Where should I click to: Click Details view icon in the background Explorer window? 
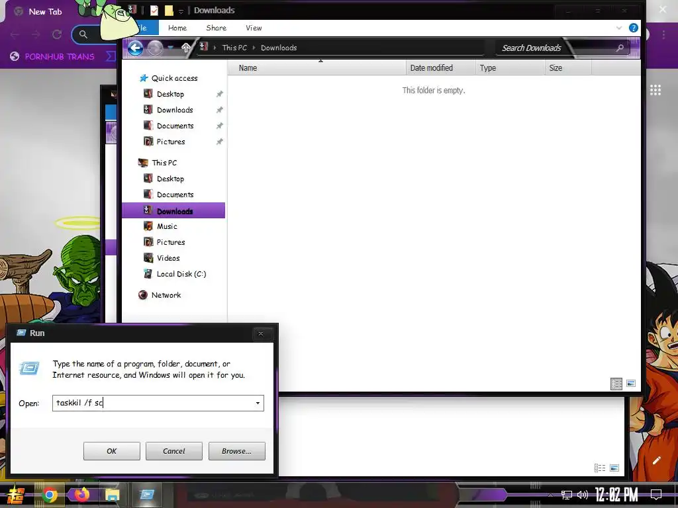tap(600, 468)
